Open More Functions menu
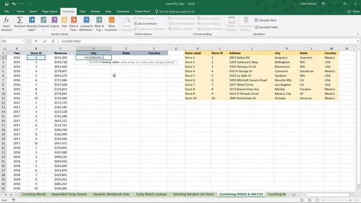This screenshot has height=203, width=361. point(112,24)
